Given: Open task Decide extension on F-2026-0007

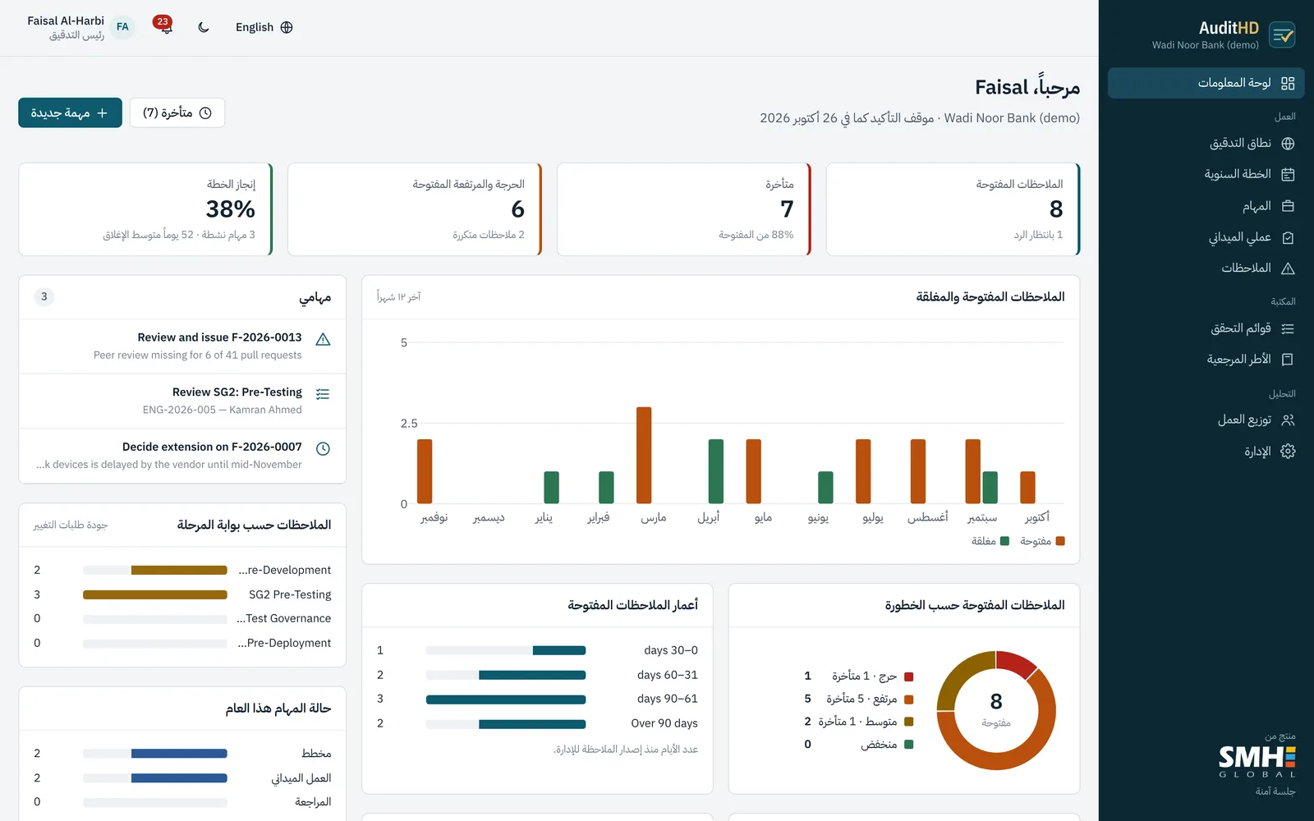Looking at the screenshot, I should point(182,456).
